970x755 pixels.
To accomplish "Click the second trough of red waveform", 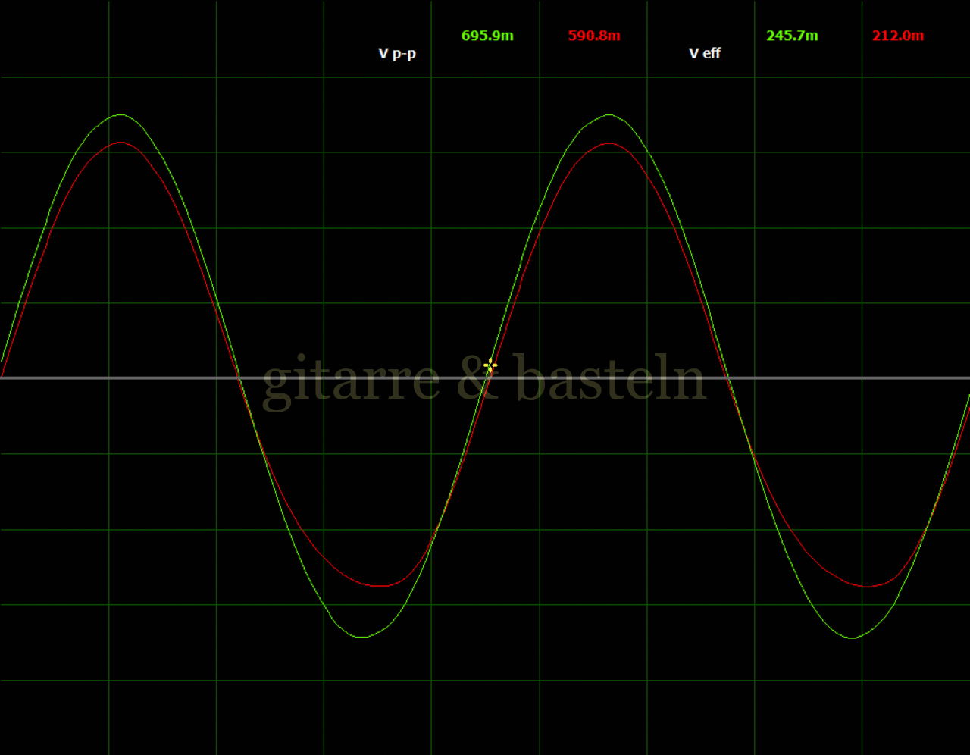I will pos(868,587).
